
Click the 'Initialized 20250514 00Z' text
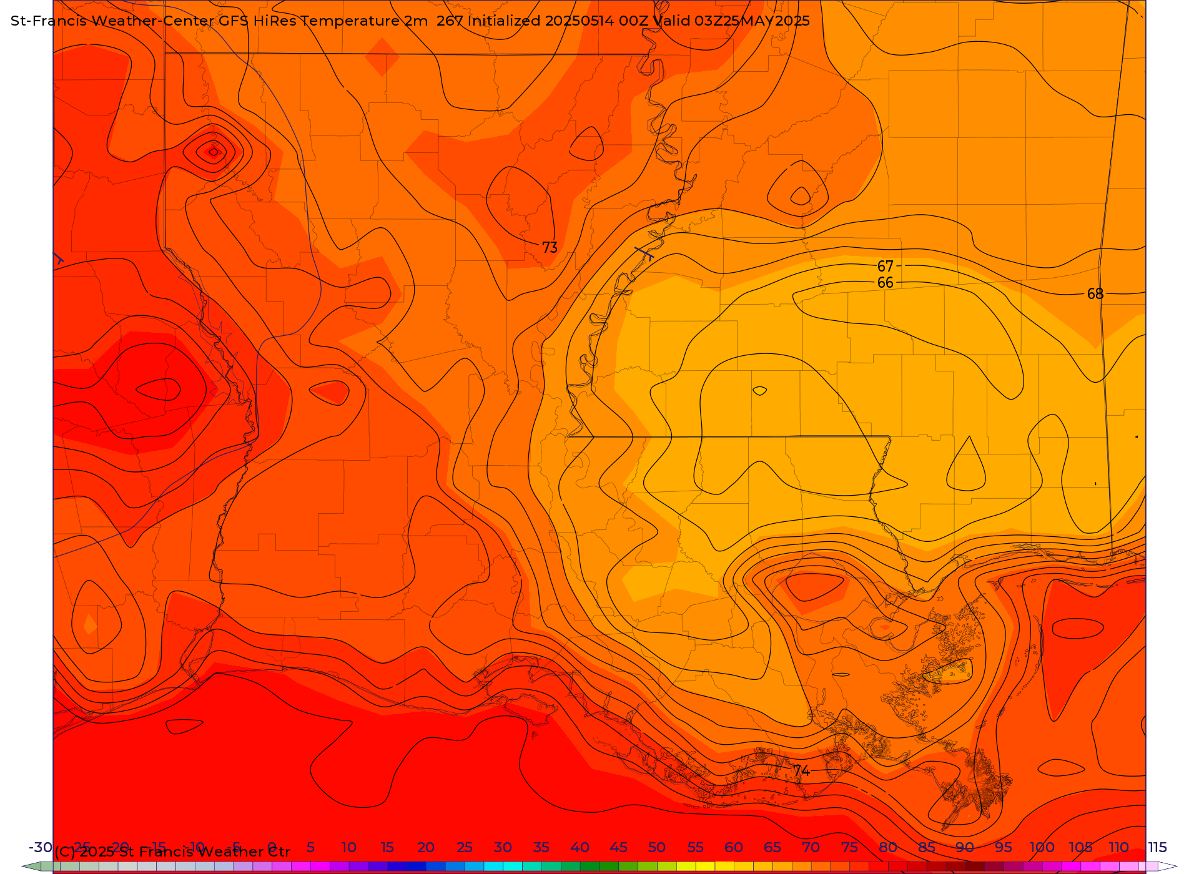[558, 21]
